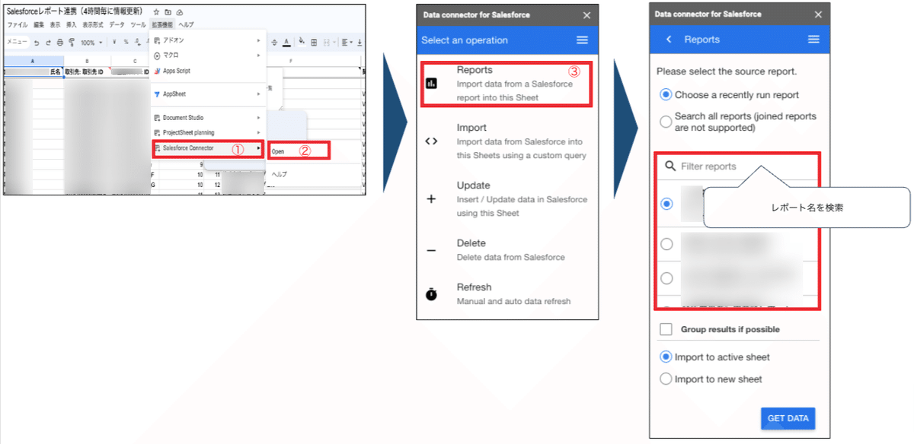Apply percent format with % icon
This screenshot has width=914, height=444.
coord(126,43)
